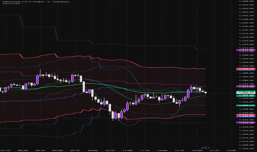Click the 1,520.00 price scale label
The height and width of the screenshot is (152, 257).
(x=246, y=134)
